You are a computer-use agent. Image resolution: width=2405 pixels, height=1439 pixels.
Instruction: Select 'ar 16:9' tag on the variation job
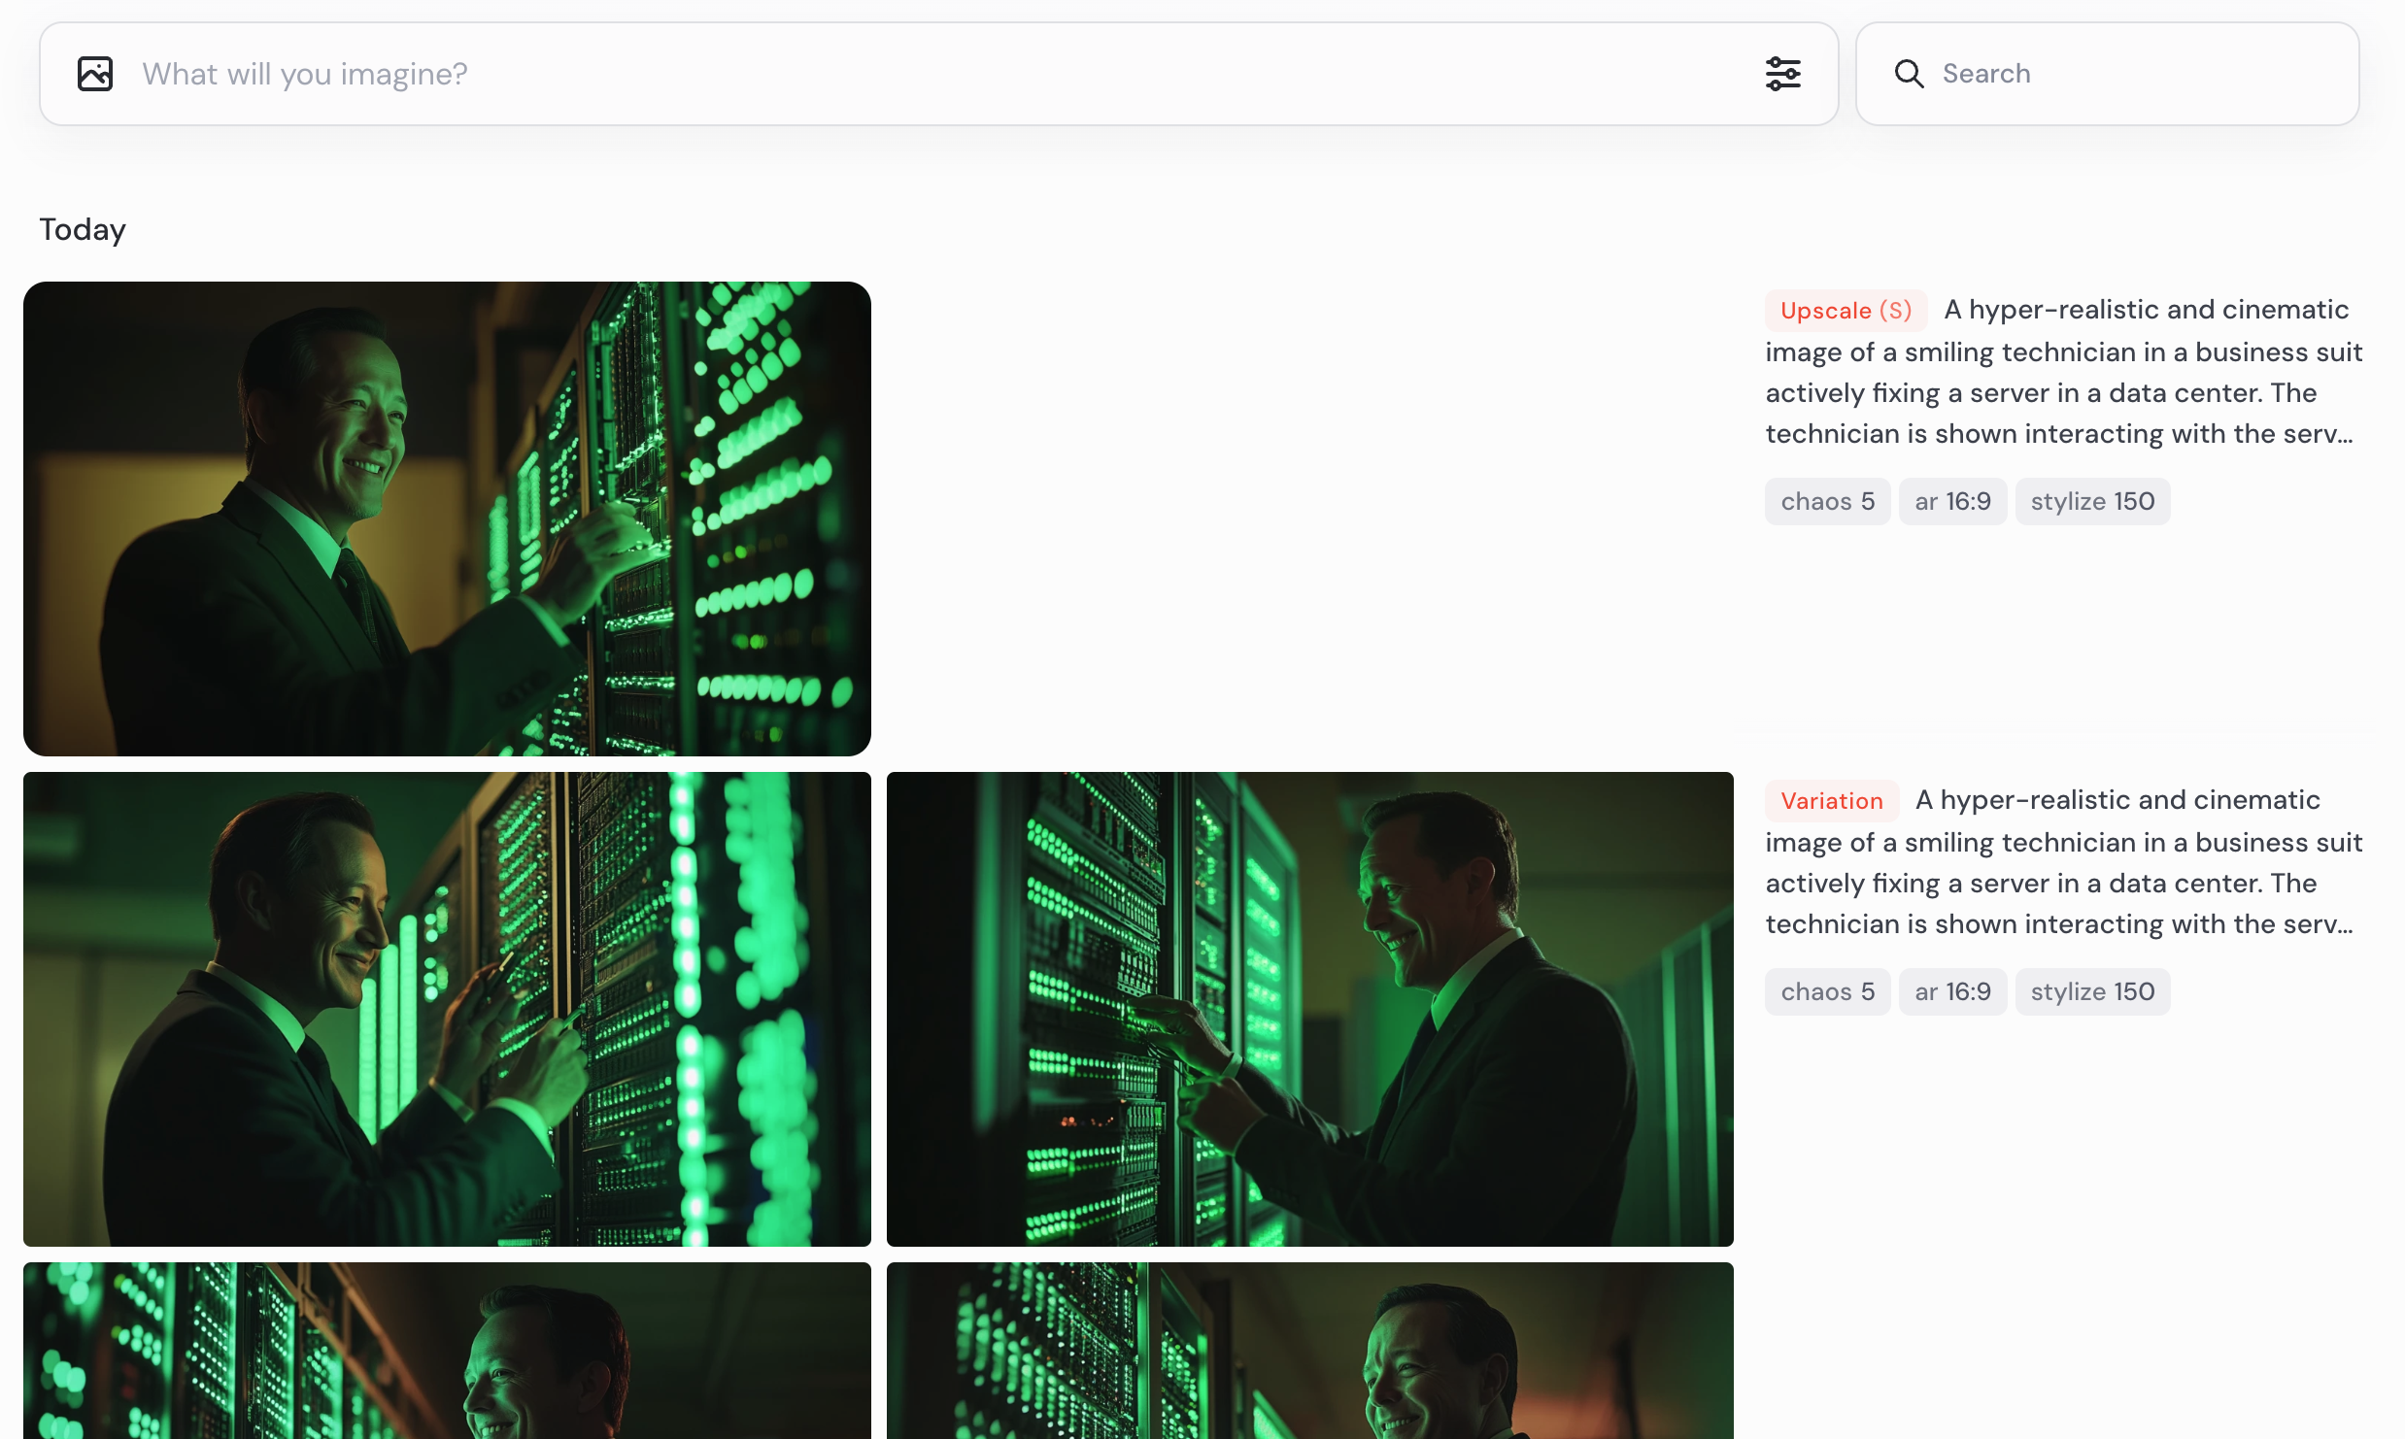1952,992
